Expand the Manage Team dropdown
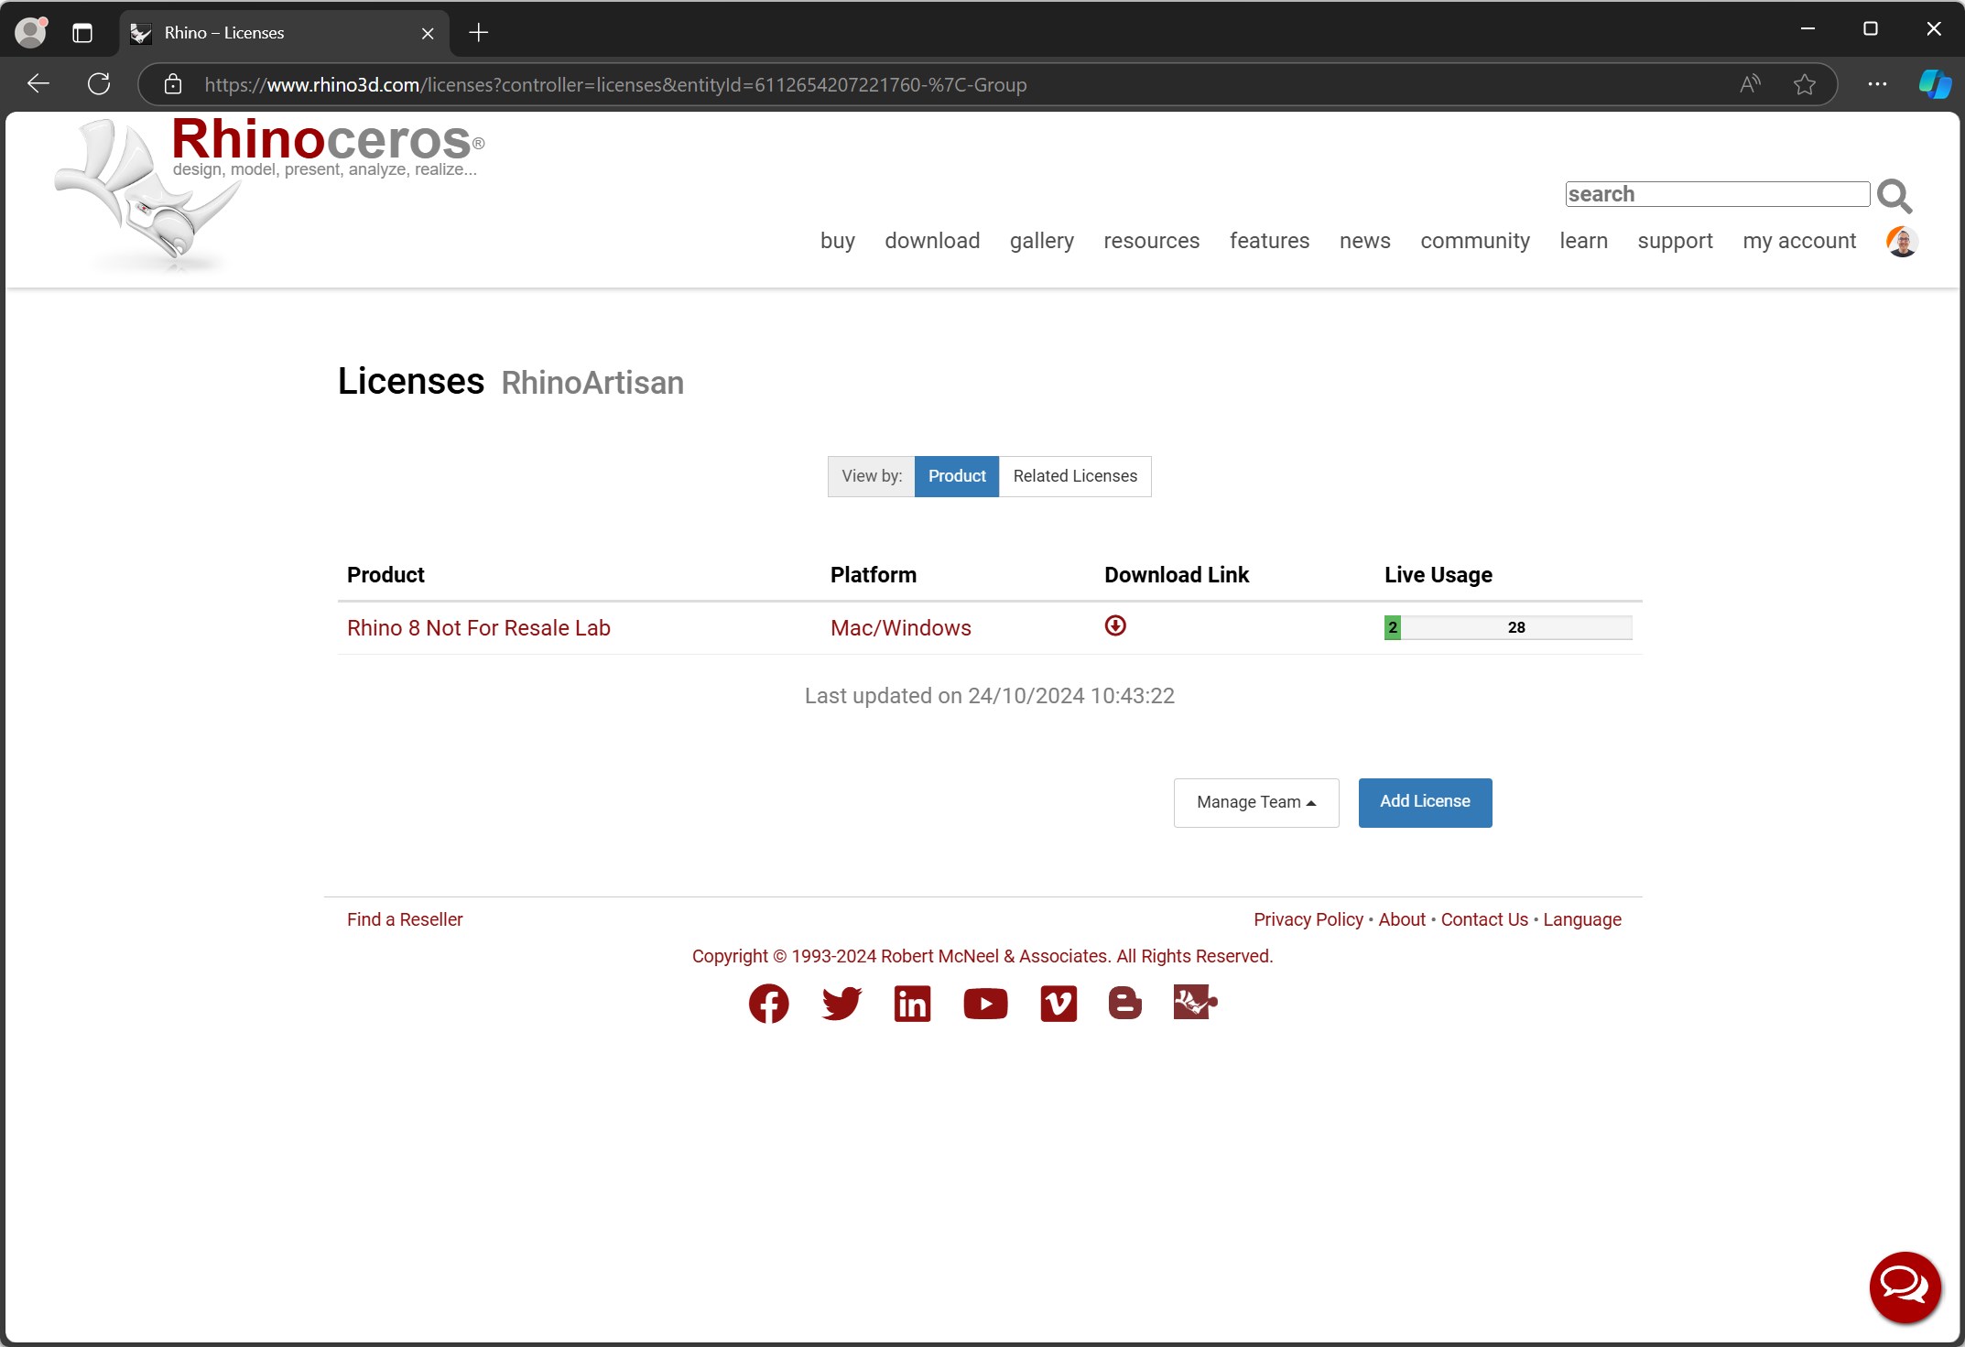 click(1256, 802)
